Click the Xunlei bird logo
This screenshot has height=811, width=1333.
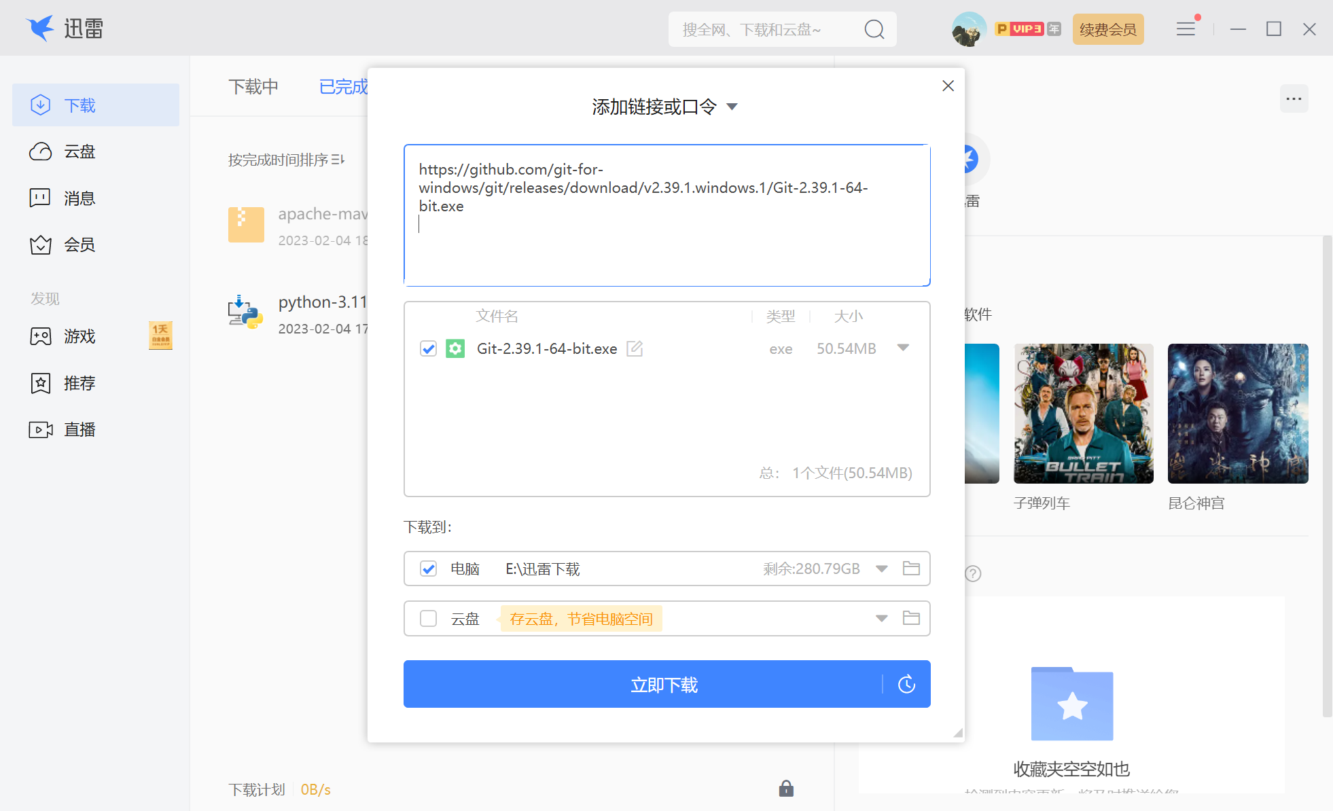39,29
